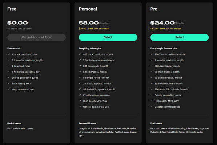Click checkmark beside 3000 track creations / month
217x145 pixels.
coord(151,54)
